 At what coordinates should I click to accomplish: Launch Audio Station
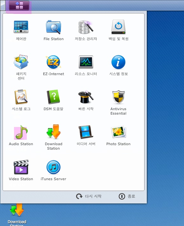21,132
